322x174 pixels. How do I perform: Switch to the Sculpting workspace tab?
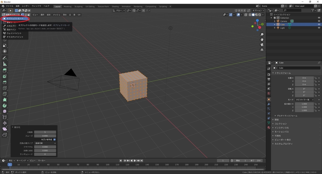tap(79, 6)
